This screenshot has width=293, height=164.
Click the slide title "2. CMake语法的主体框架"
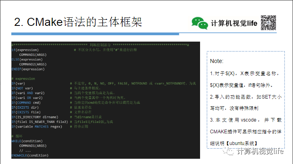(78, 22)
